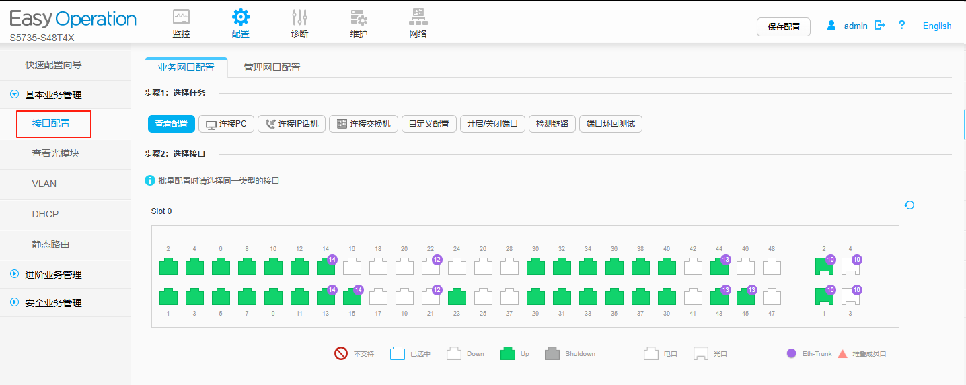Select port 45 with Eth-Trunk badge 13
Image resolution: width=966 pixels, height=385 pixels.
[745, 297]
